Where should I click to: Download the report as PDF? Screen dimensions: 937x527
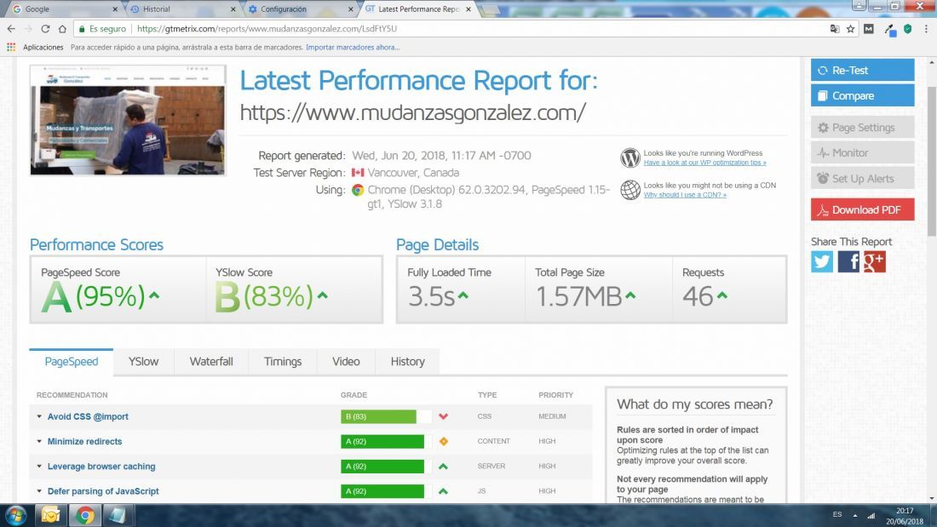pos(862,209)
